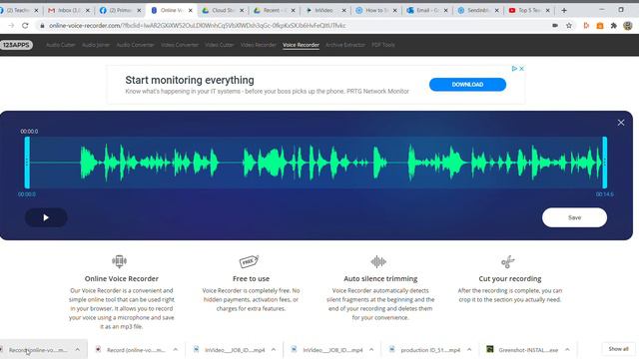Viewport: 639px width, 359px height.
Task: Show all downloads
Action: pos(618,349)
